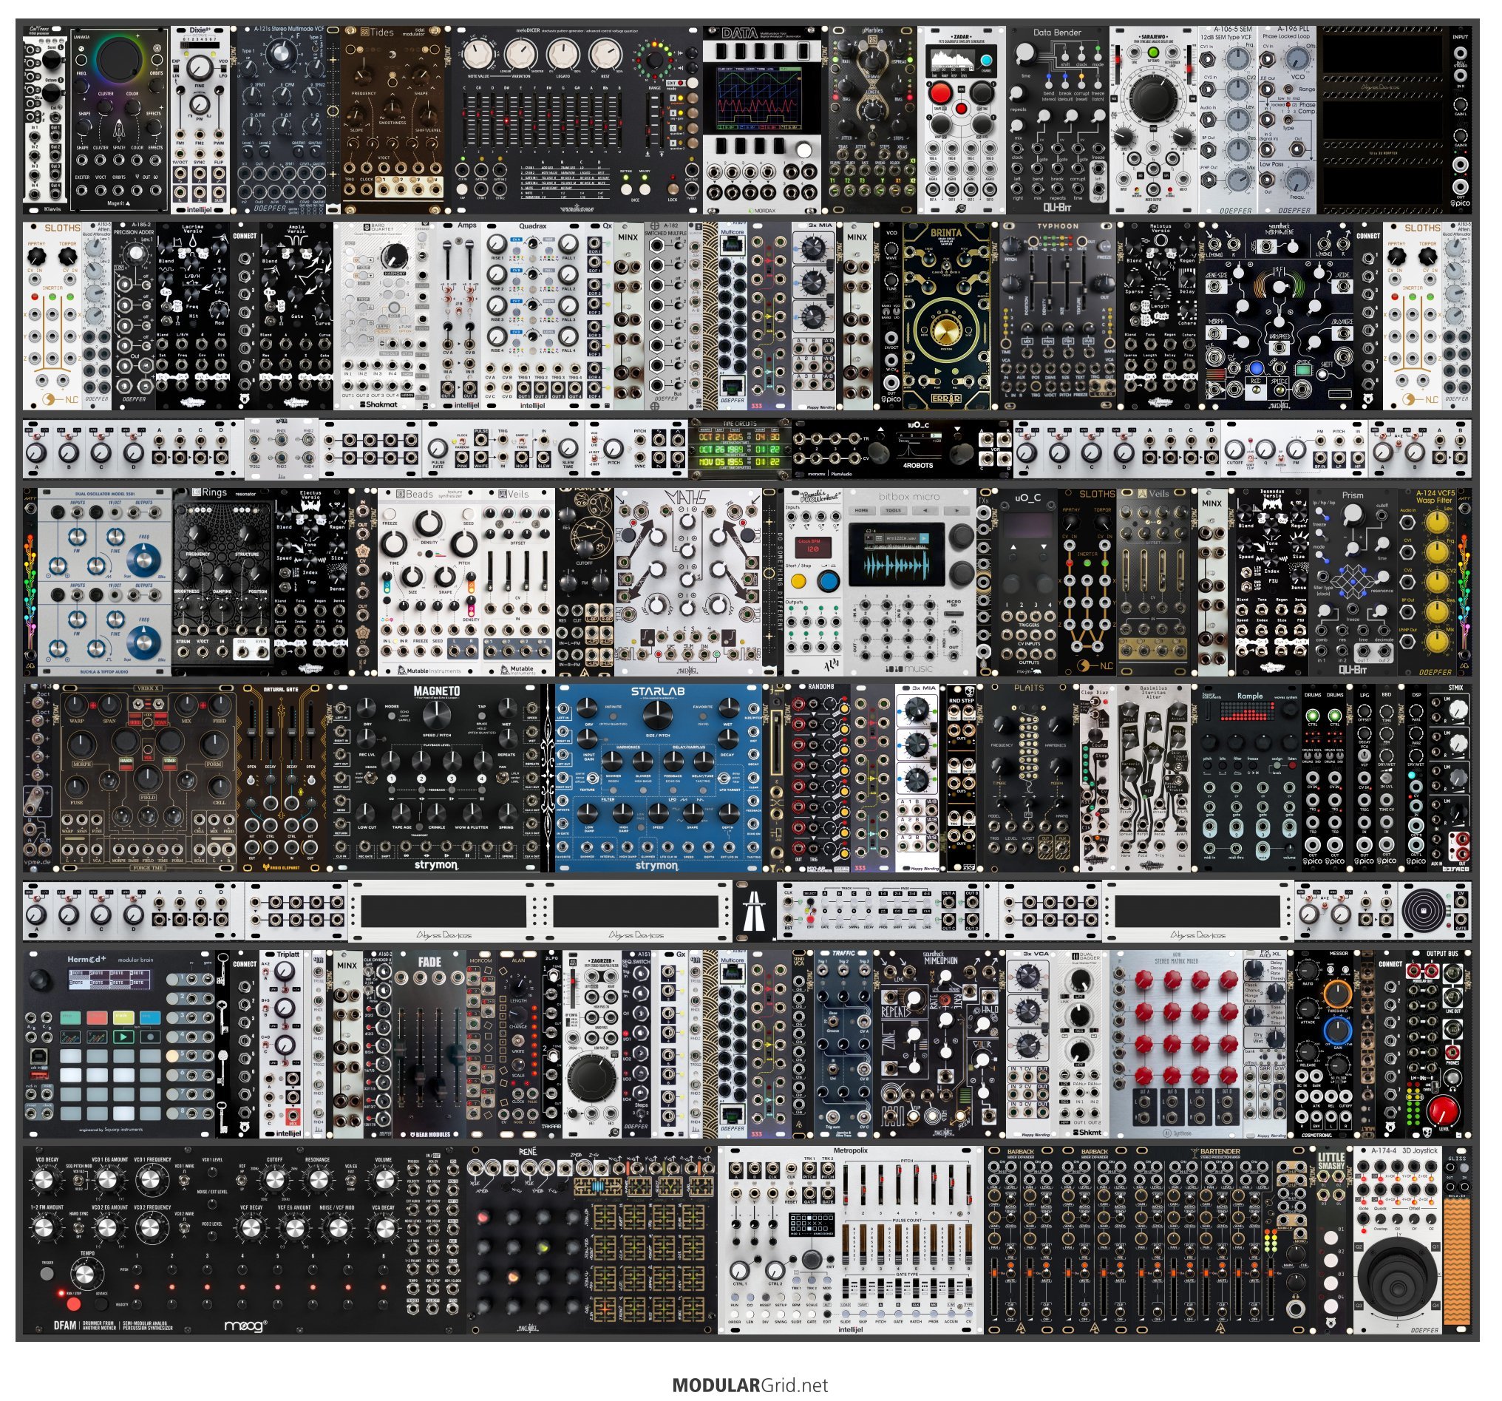Tap the teal pad on Hermod+
This screenshot has width=1502, height=1401.
(70, 1017)
